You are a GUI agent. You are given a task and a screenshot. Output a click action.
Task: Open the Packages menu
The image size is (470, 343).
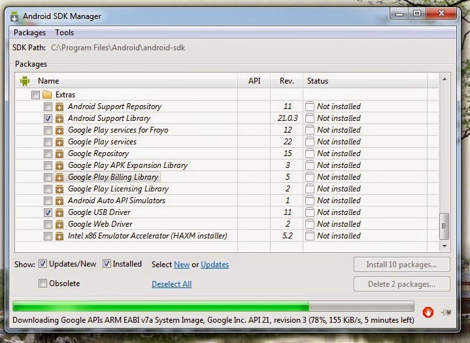(x=29, y=33)
